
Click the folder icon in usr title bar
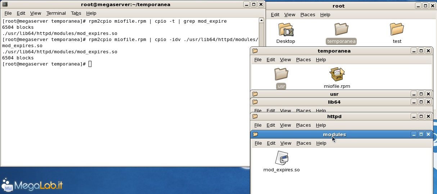(255, 94)
